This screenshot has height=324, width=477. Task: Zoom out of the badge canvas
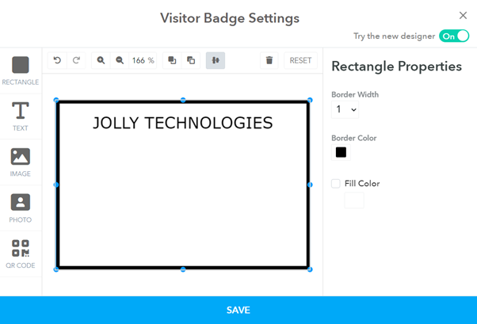pos(120,60)
